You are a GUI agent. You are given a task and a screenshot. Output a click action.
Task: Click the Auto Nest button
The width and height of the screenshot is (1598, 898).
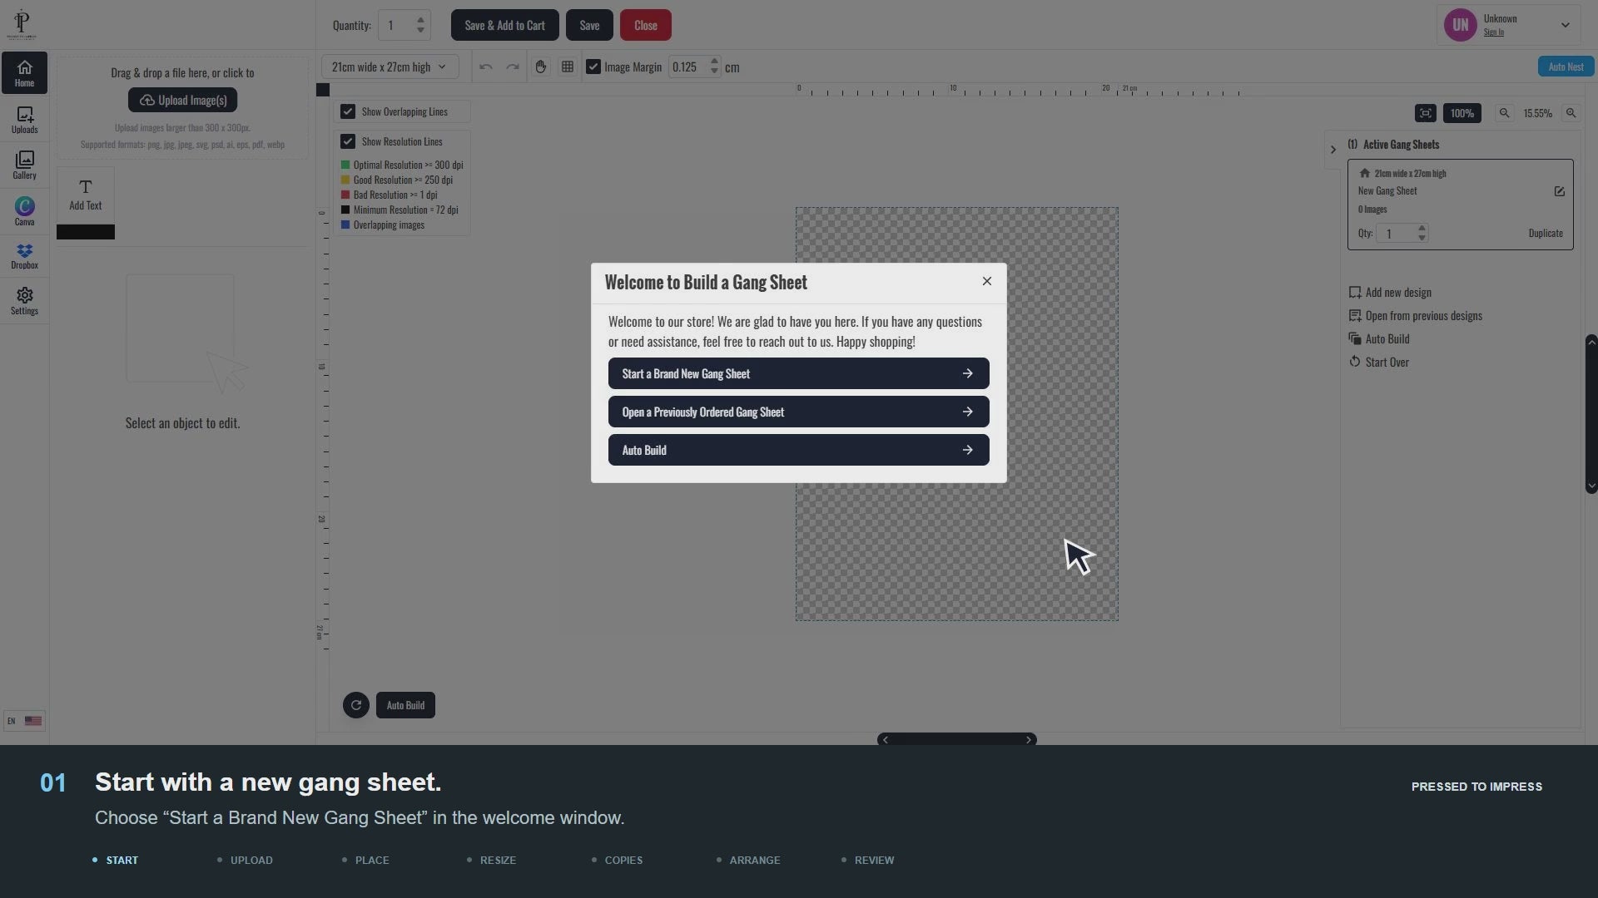[x=1566, y=67]
